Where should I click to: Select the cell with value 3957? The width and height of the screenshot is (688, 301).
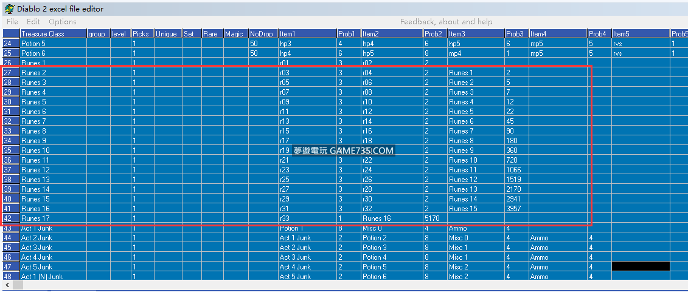pos(516,209)
